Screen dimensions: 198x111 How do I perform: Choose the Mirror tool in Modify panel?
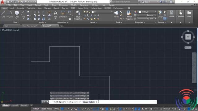39,15
